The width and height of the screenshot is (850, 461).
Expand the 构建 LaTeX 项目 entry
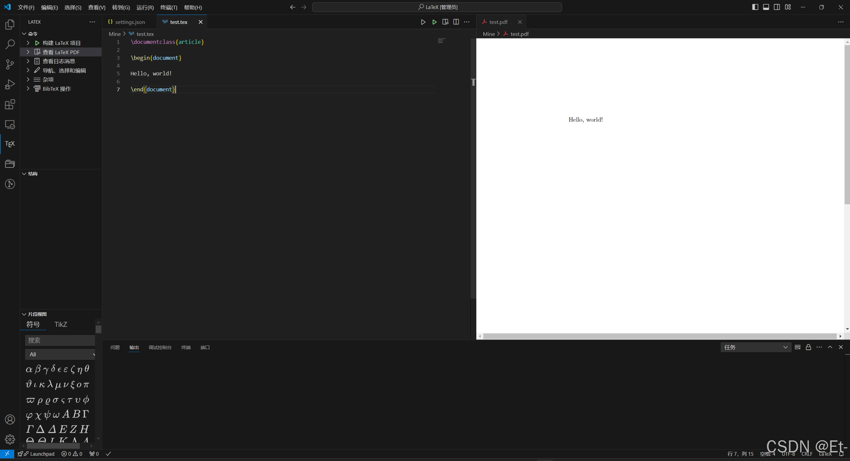[x=28, y=43]
